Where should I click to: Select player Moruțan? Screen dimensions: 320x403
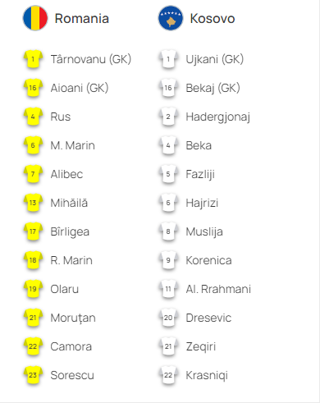pos(73,318)
